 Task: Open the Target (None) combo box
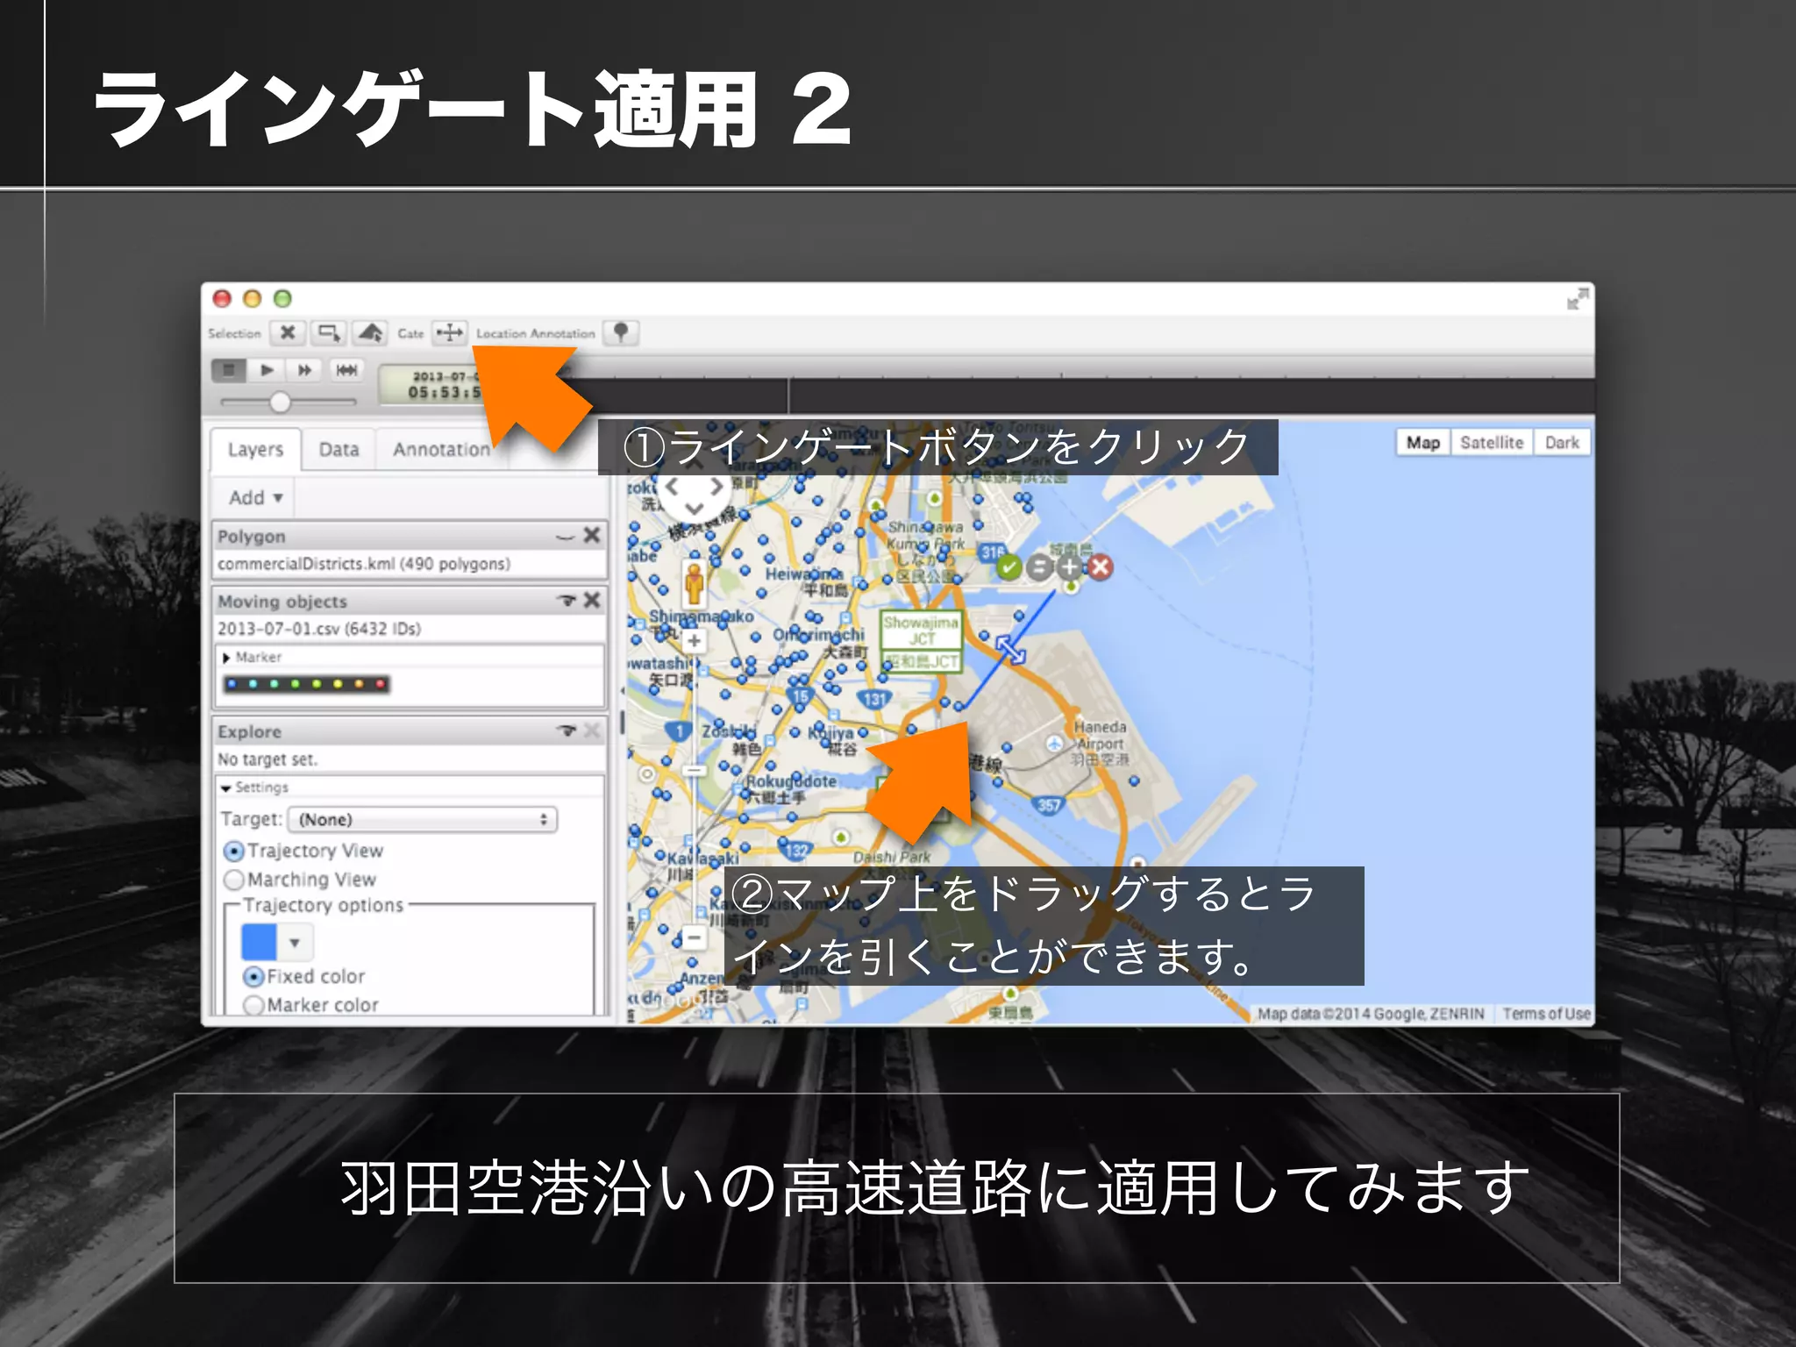tap(422, 819)
